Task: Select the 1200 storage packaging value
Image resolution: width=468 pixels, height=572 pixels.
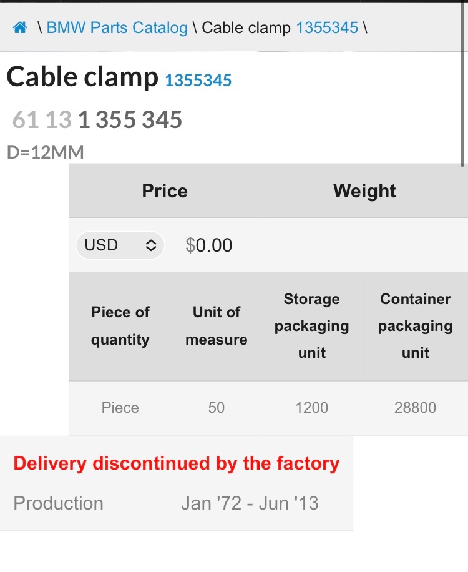Action: click(311, 408)
